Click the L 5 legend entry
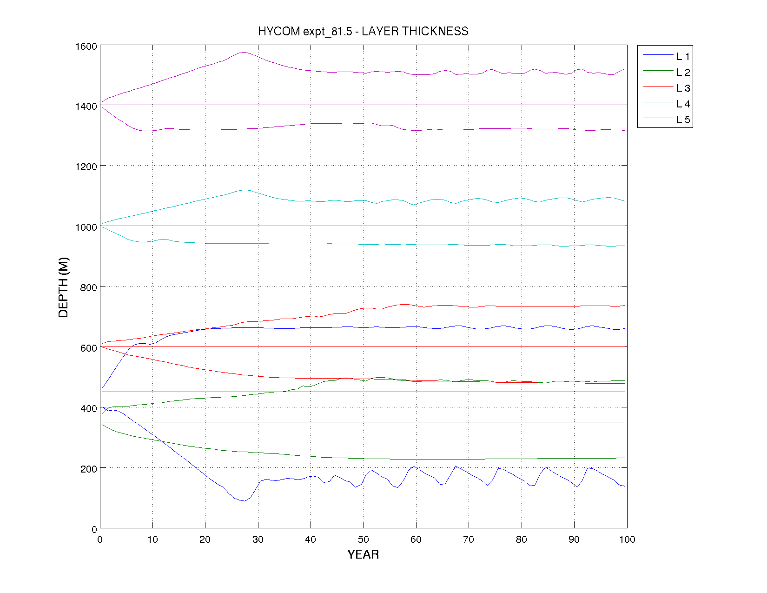Image resolution: width=767 pixels, height=593 pixels. click(683, 120)
